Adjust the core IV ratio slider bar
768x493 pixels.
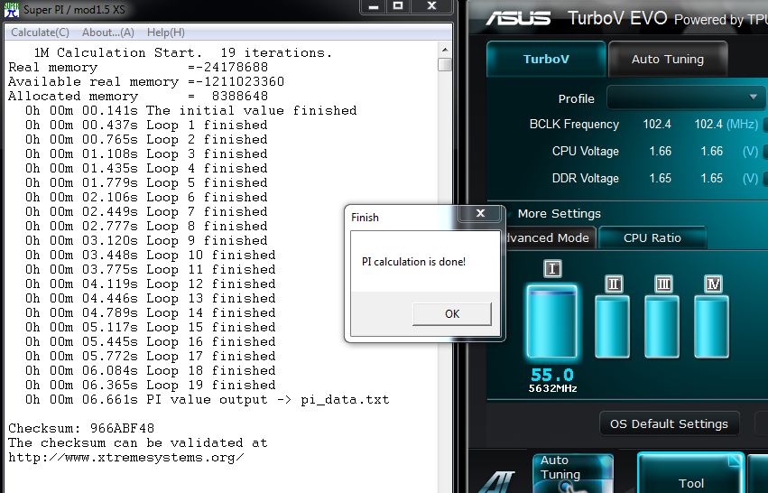[x=712, y=326]
